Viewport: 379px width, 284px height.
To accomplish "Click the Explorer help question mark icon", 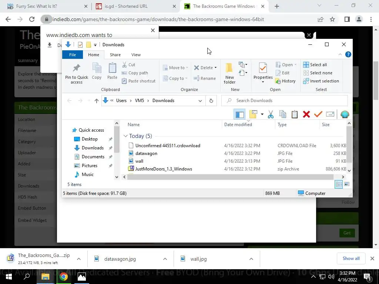I will point(348,54).
